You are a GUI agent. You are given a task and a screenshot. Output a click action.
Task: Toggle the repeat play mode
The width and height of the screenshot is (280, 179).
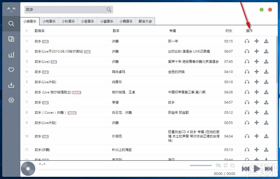point(226,166)
